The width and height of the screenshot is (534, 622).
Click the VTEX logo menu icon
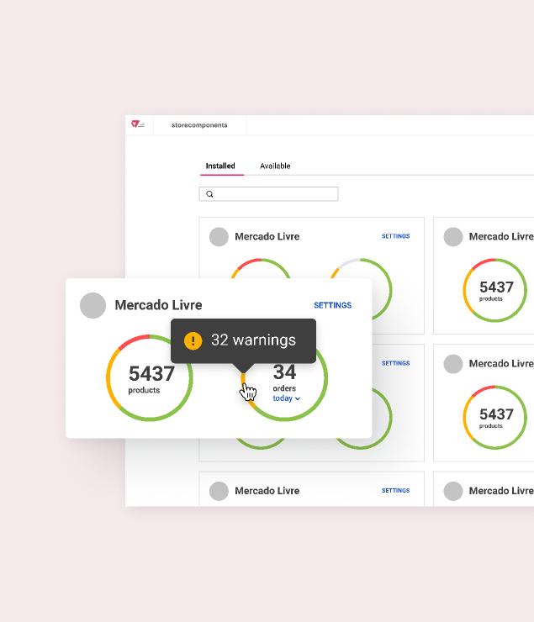tap(138, 124)
